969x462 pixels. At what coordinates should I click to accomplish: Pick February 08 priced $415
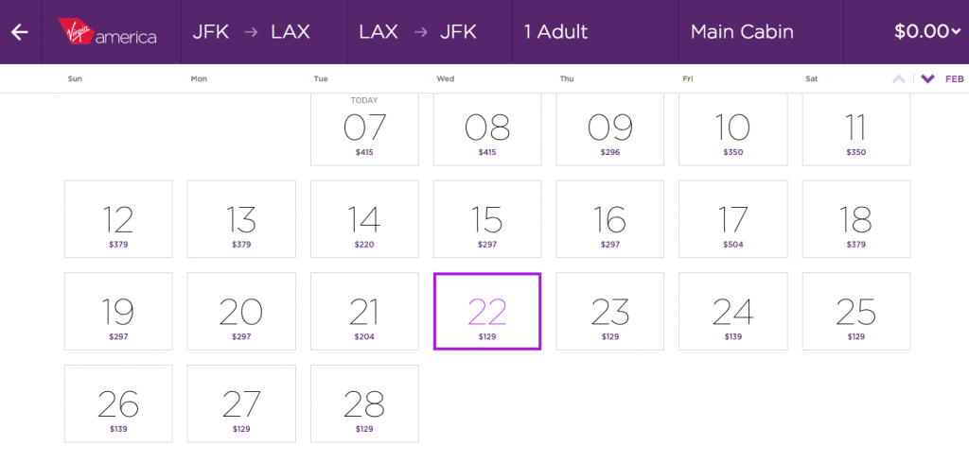click(487, 129)
